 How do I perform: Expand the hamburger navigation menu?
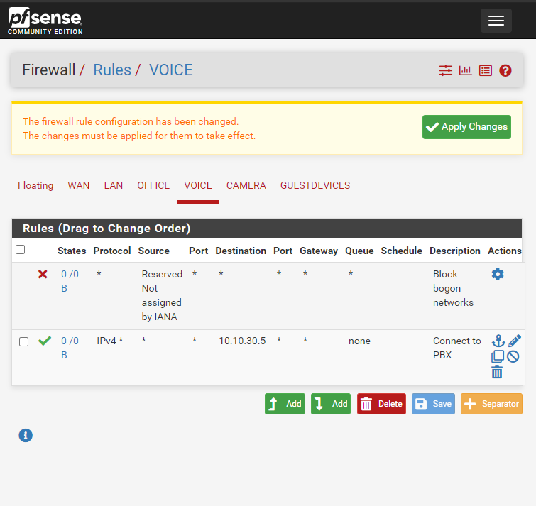click(496, 21)
